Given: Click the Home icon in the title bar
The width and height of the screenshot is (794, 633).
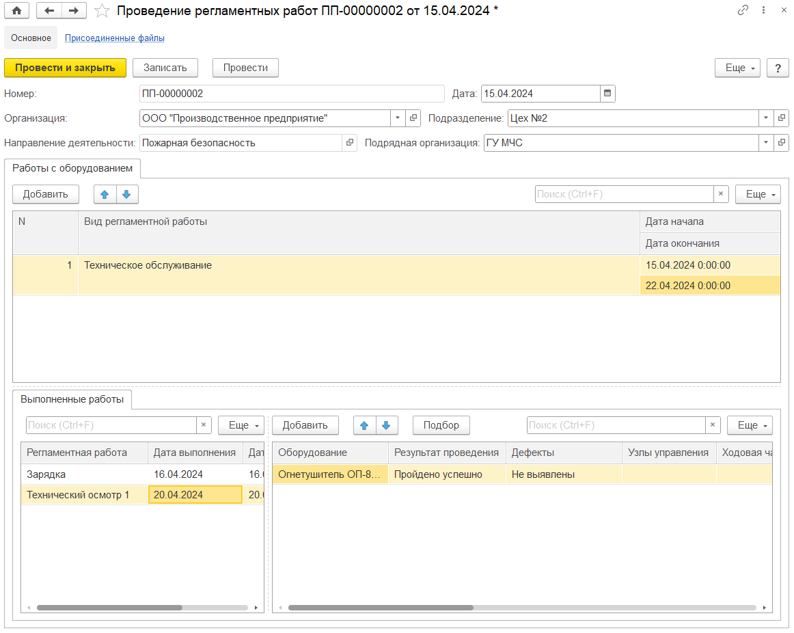Looking at the screenshot, I should [17, 10].
